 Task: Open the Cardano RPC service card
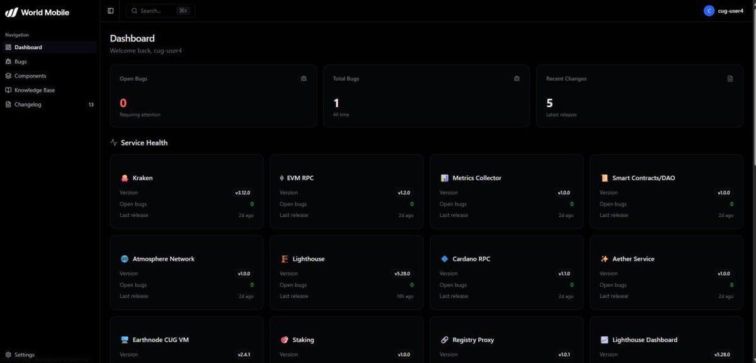click(507, 272)
